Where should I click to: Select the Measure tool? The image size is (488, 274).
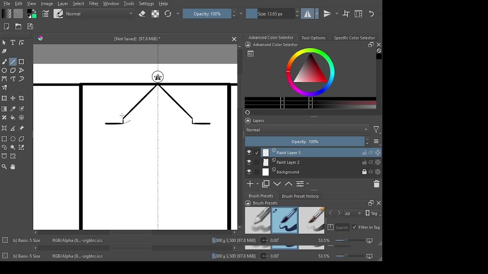[13, 128]
